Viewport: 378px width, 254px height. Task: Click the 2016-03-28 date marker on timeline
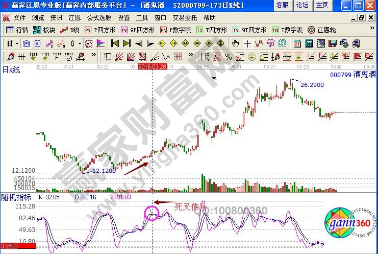[153, 66]
